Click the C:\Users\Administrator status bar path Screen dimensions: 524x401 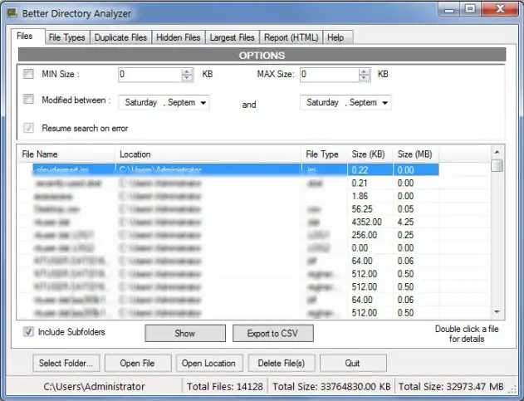[94, 387]
